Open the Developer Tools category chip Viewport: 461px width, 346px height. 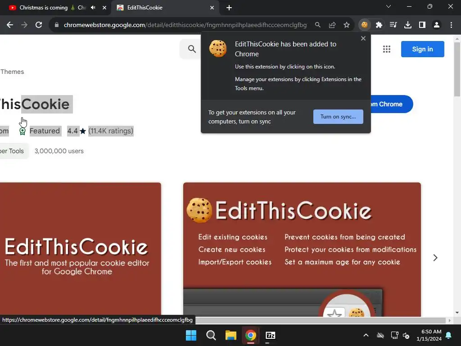tap(13, 151)
